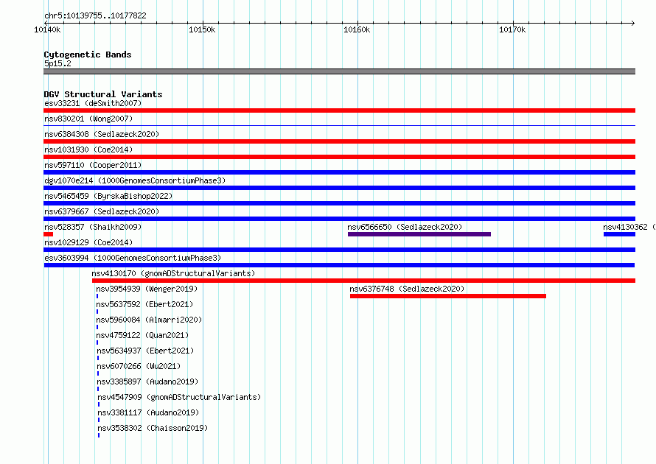
Task: Select the red bar under nsv6376748
Action: [x=448, y=296]
